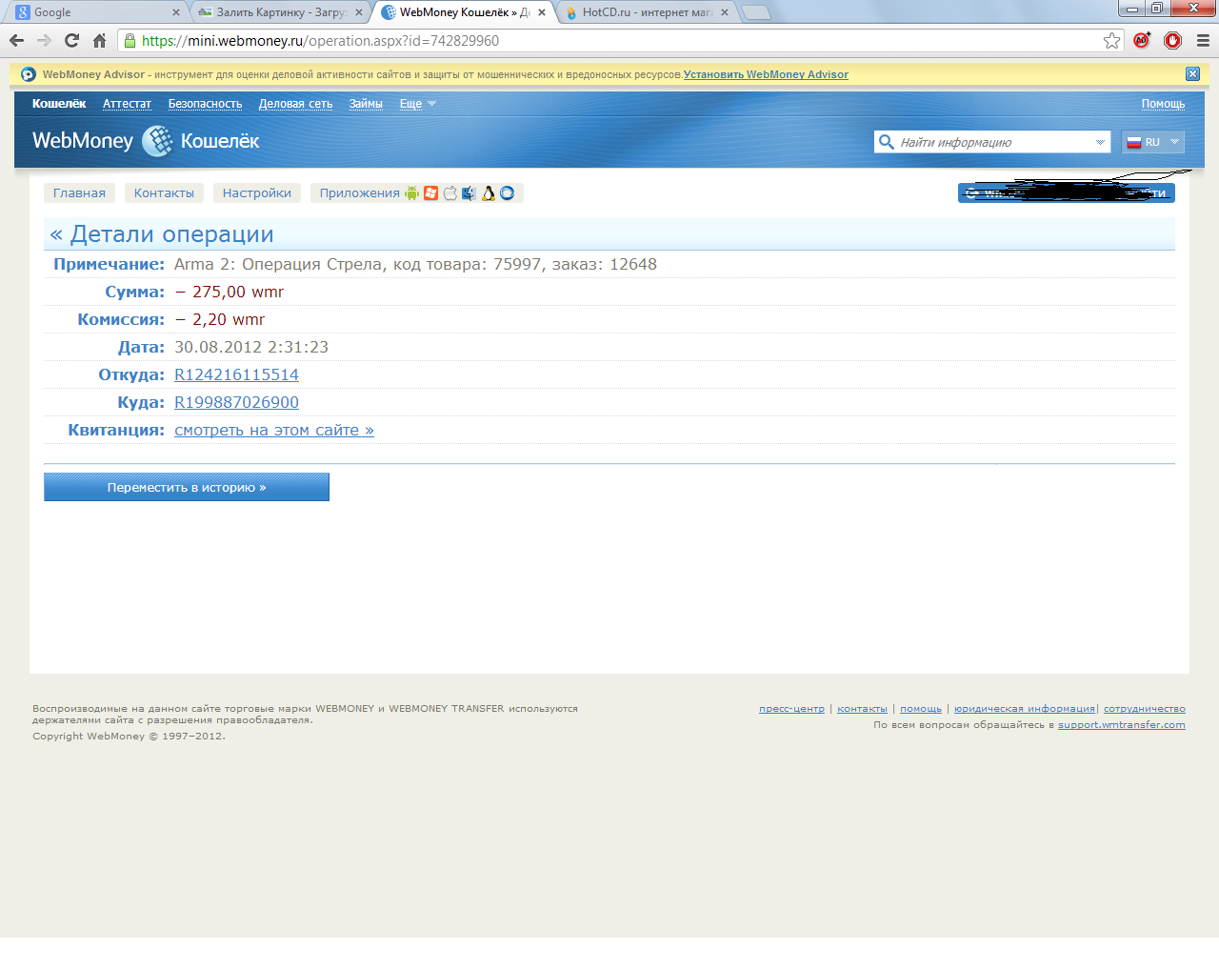The width and height of the screenshot is (1219, 970).
Task: Close the WebMoney Advisor notification bar
Action: point(1192,73)
